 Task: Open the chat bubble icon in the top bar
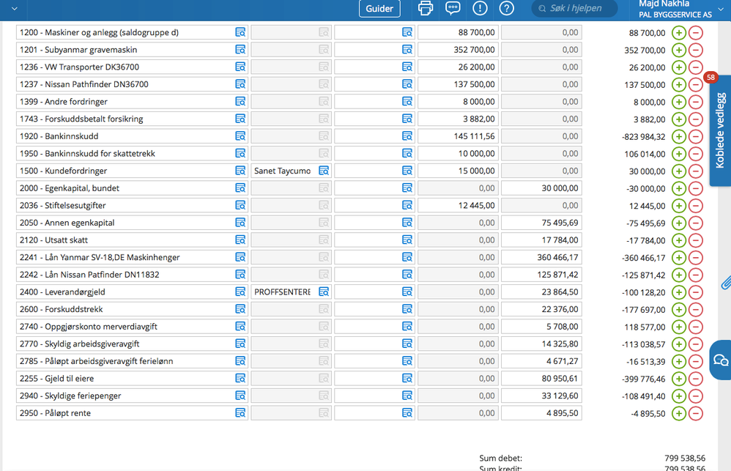pyautogui.click(x=453, y=8)
